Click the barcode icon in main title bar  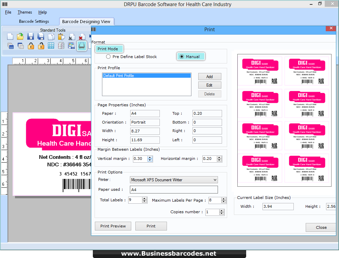point(5,4)
